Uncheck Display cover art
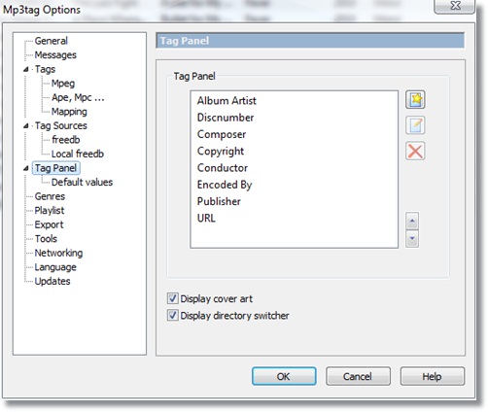 [x=172, y=298]
